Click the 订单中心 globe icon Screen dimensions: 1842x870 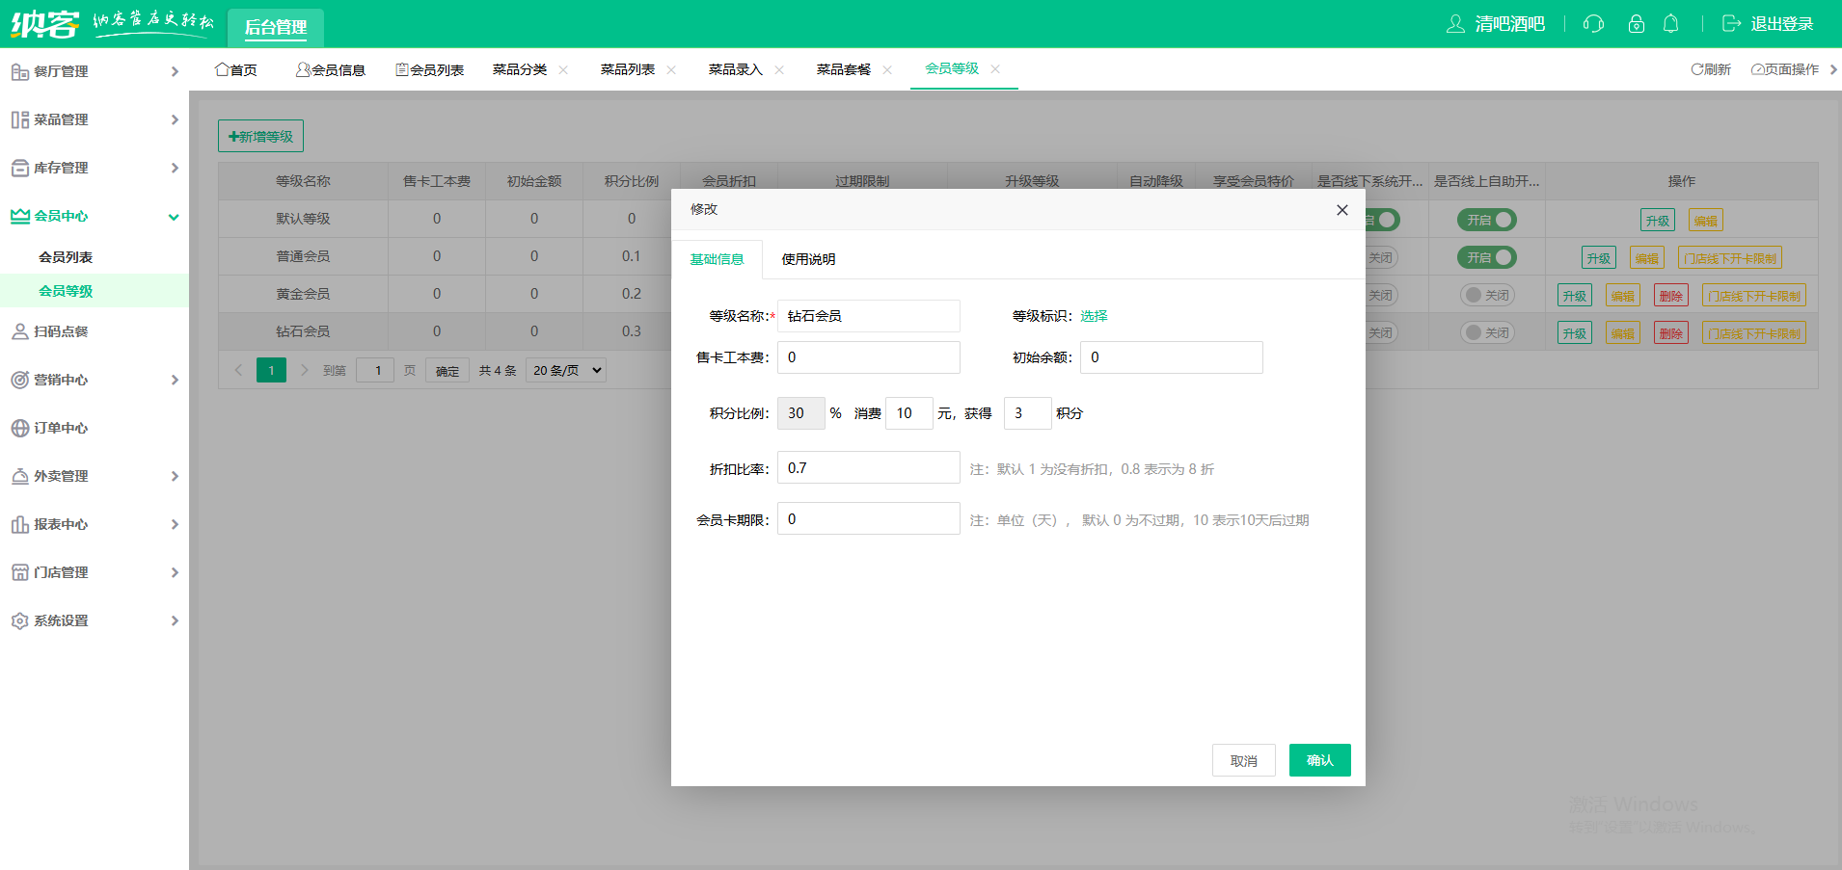pos(19,428)
